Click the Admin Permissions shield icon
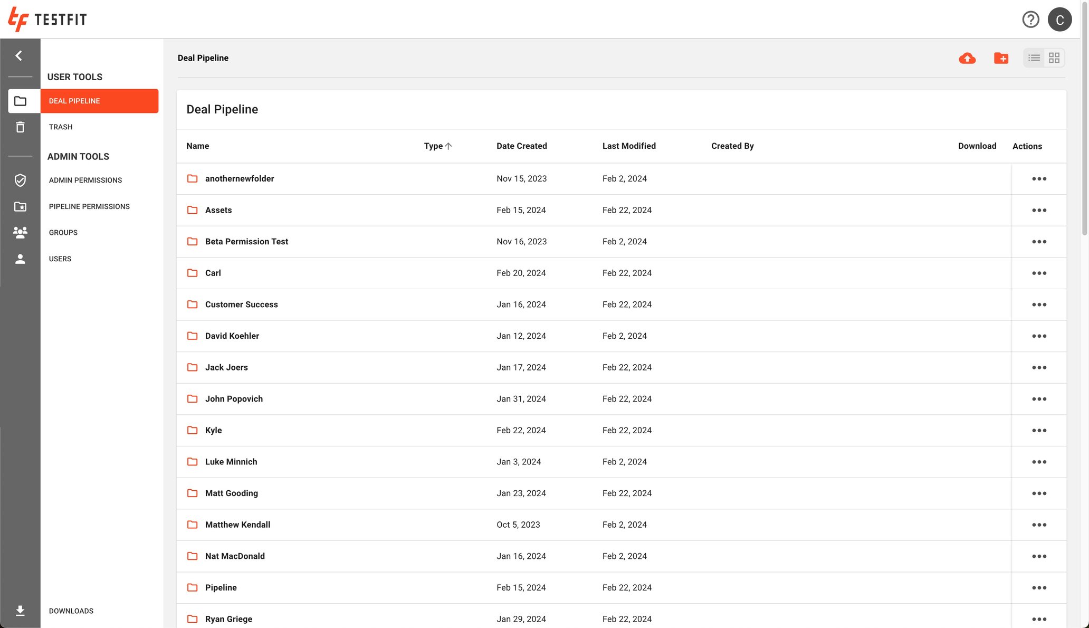This screenshot has width=1089, height=628. [20, 180]
